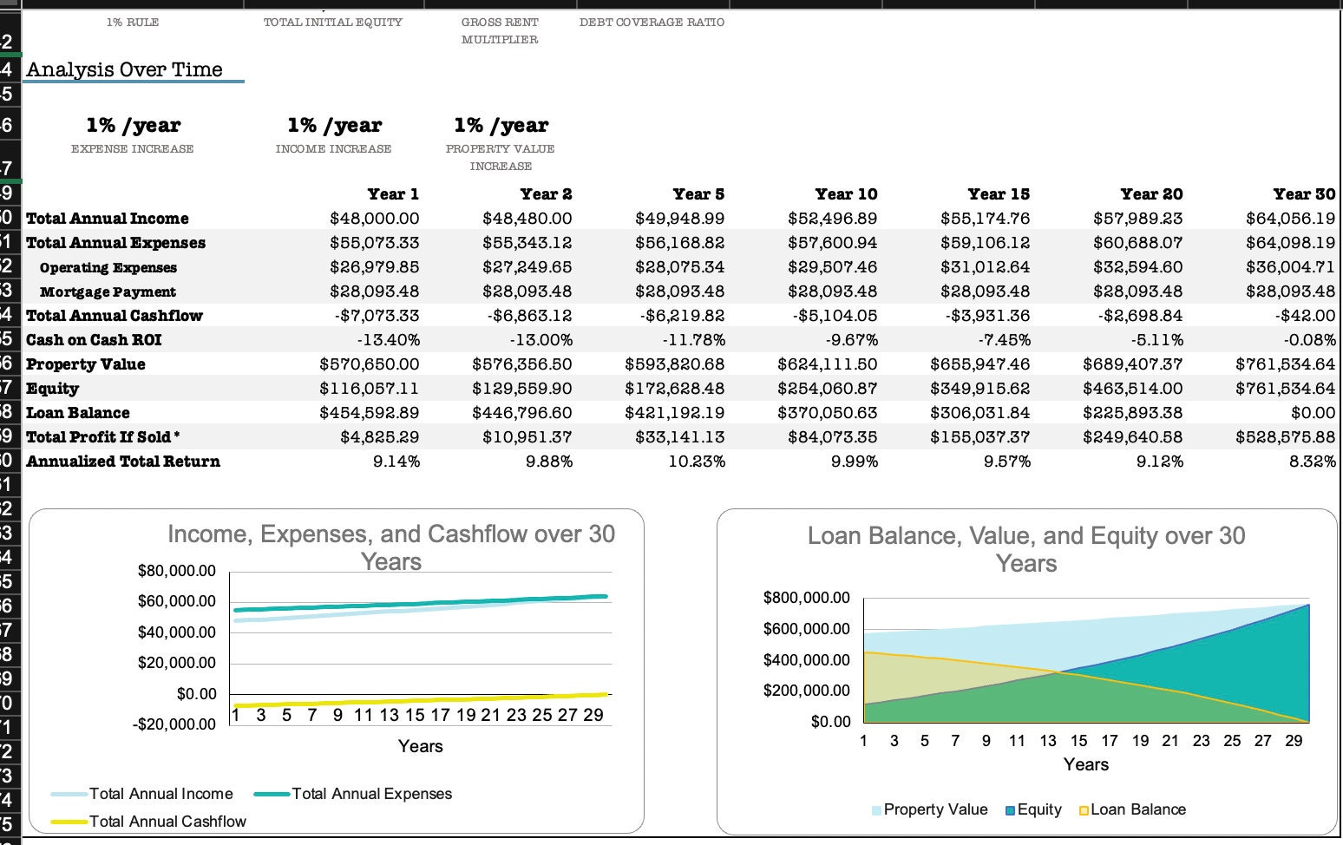
Task: Click the "GROSS RENT MULTIPLIER" header cell
Action: [501, 29]
